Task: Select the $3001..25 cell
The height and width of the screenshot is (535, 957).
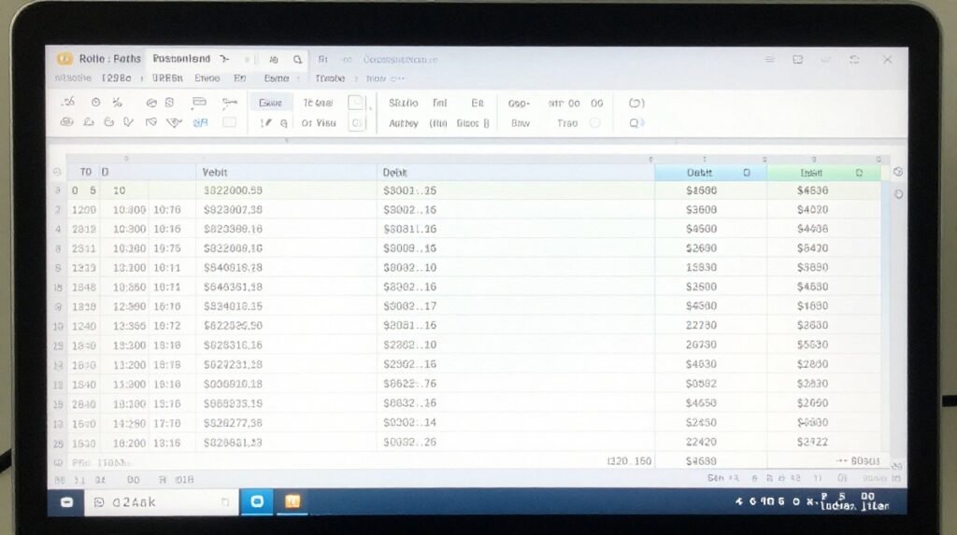Action: 516,190
